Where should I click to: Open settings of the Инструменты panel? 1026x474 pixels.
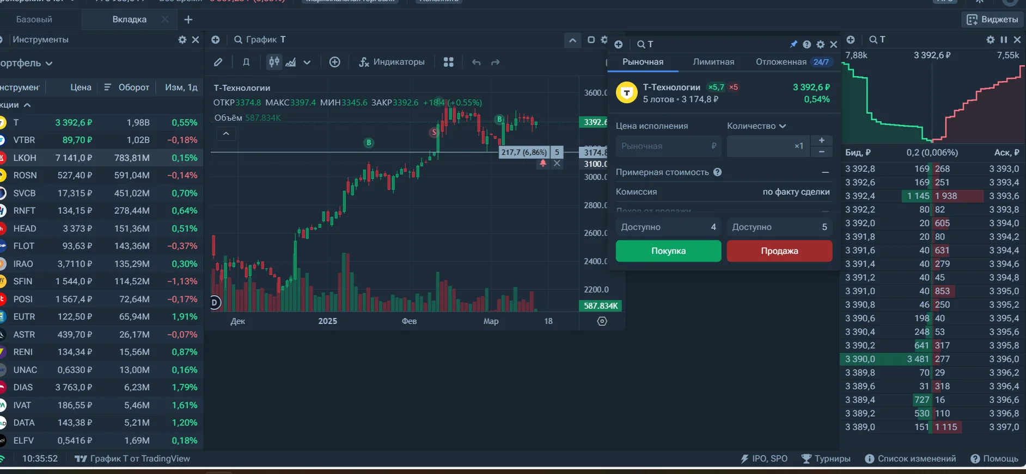click(182, 40)
